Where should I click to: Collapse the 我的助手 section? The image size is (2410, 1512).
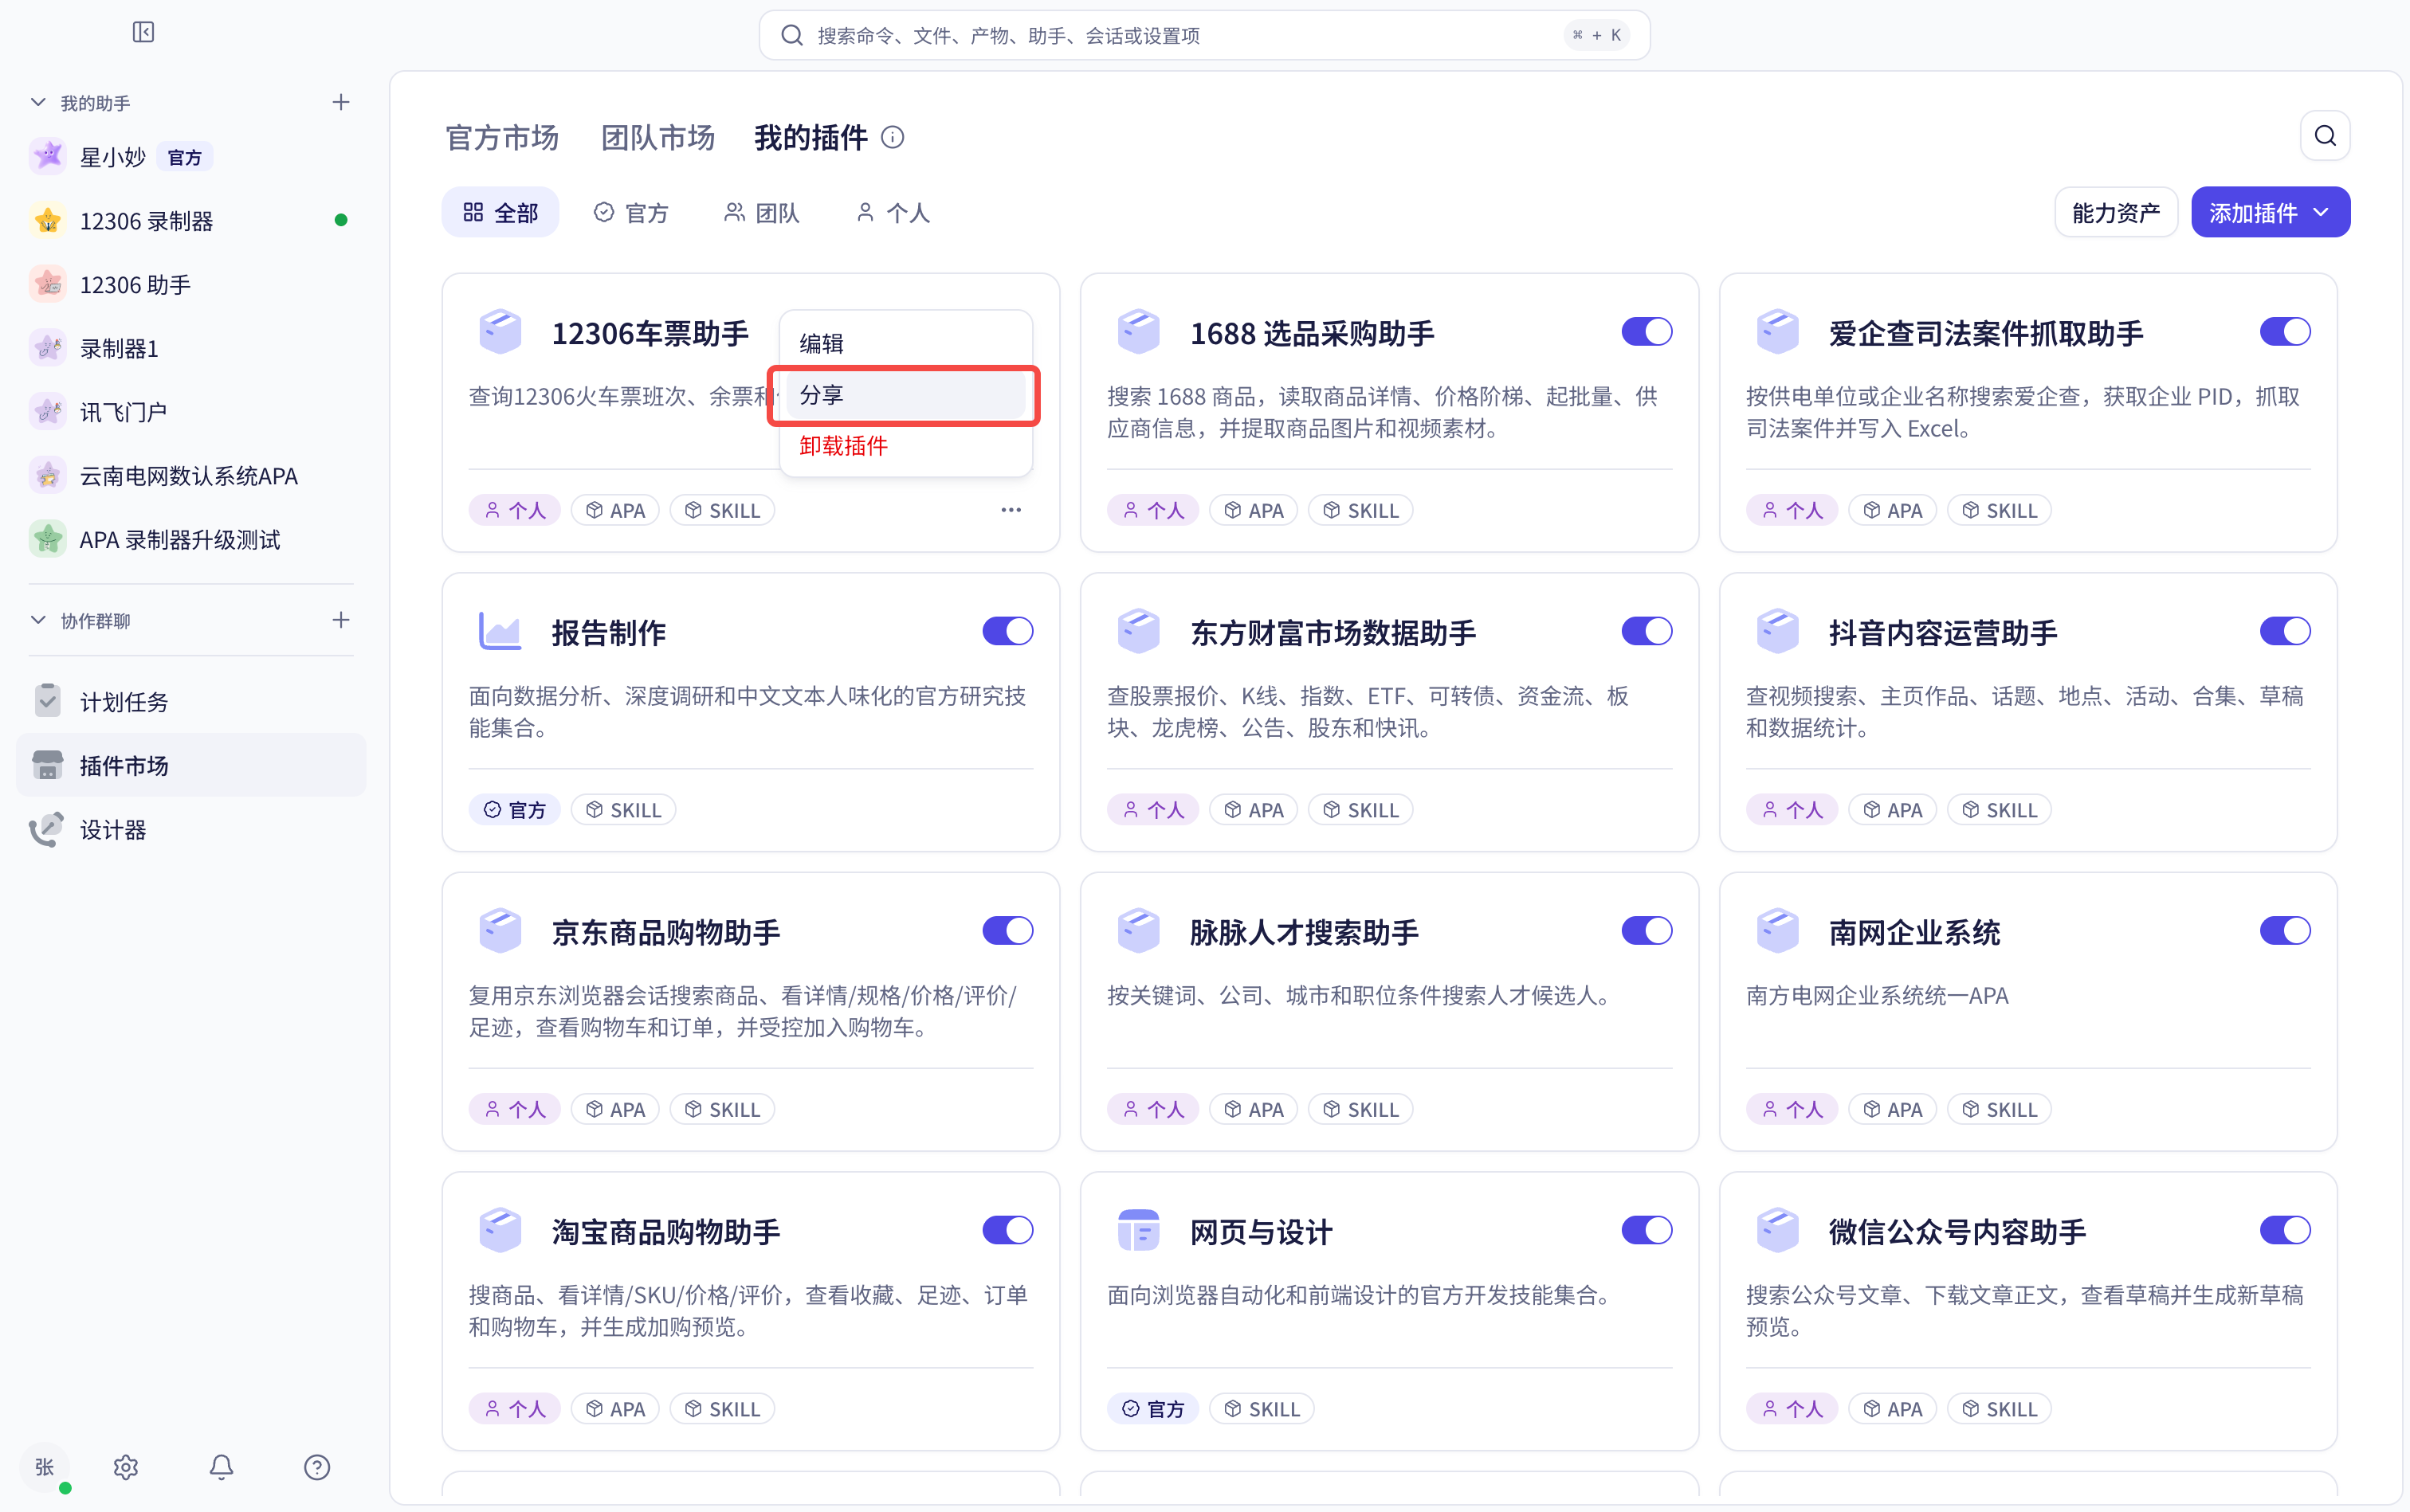pyautogui.click(x=38, y=102)
